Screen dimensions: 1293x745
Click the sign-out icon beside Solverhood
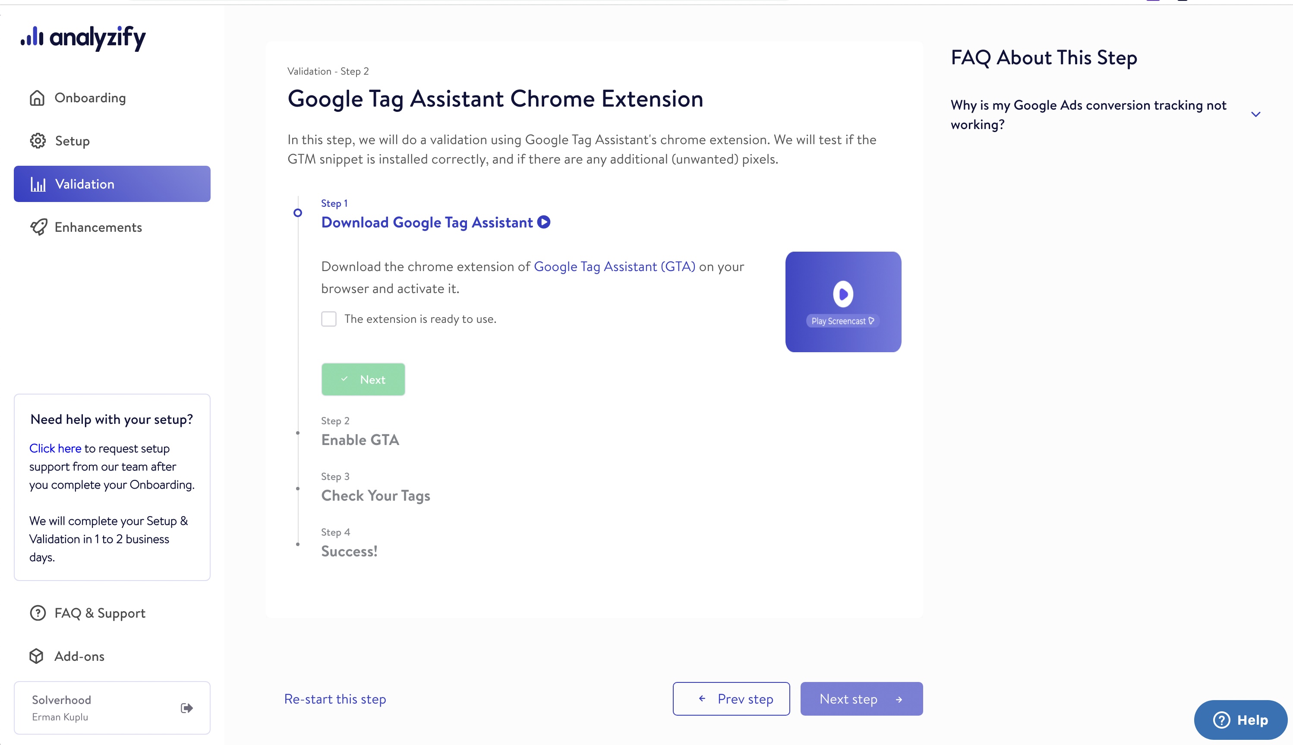coord(186,707)
